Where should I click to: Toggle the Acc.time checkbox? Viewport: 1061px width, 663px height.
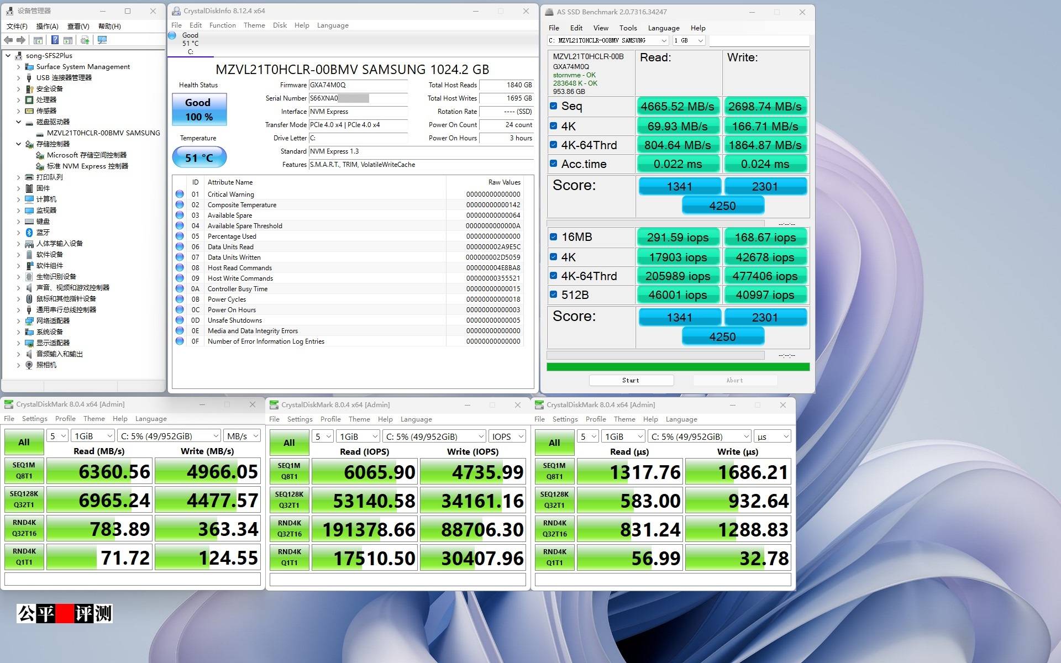tap(553, 164)
